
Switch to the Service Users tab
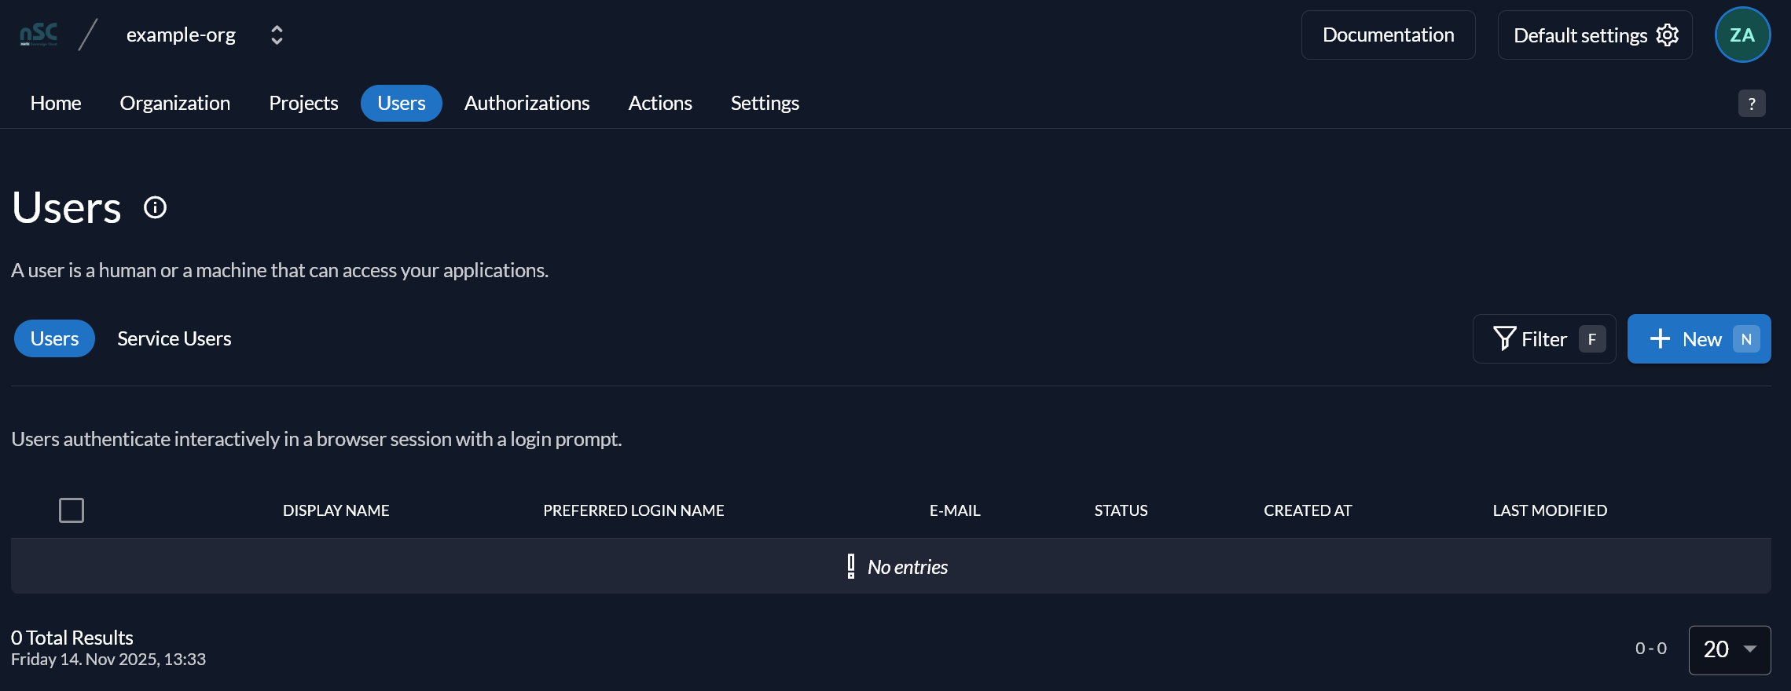click(174, 338)
